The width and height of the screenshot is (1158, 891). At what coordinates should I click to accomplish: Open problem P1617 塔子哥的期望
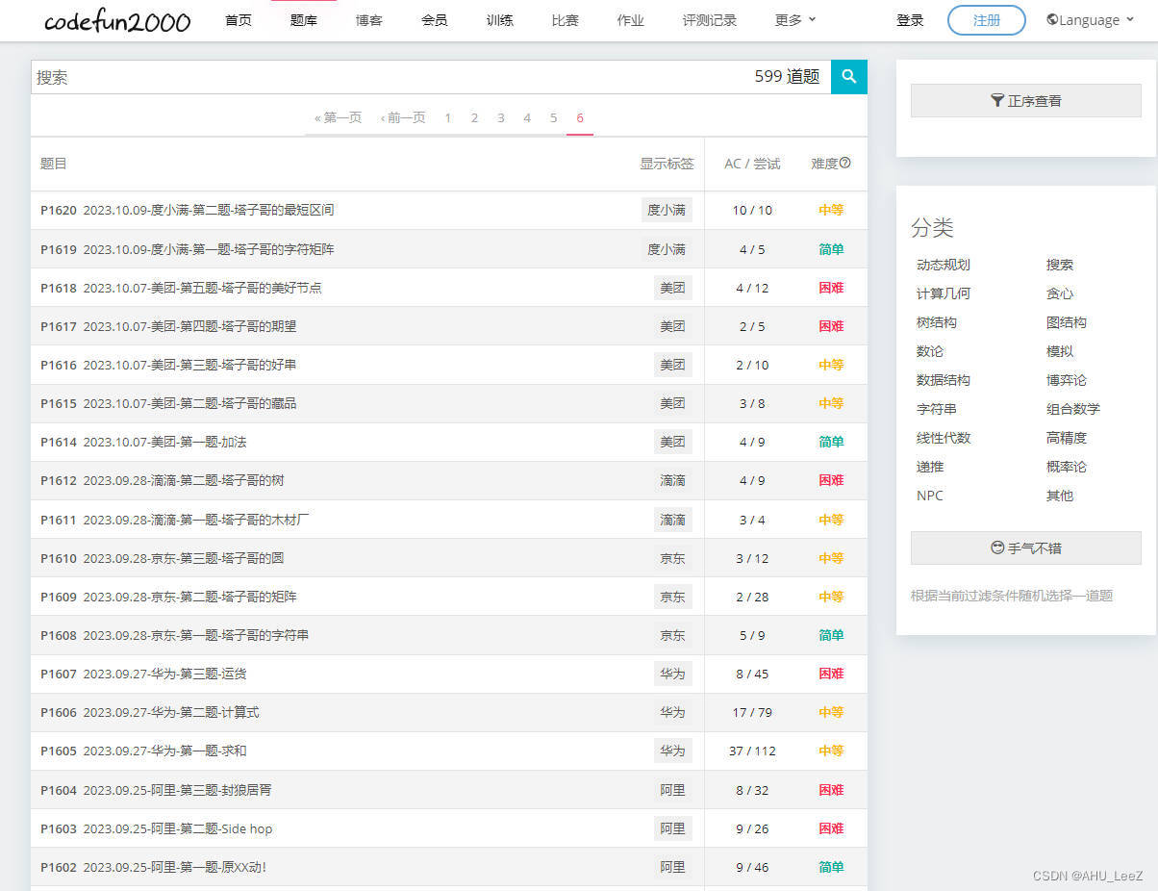pyautogui.click(x=168, y=326)
